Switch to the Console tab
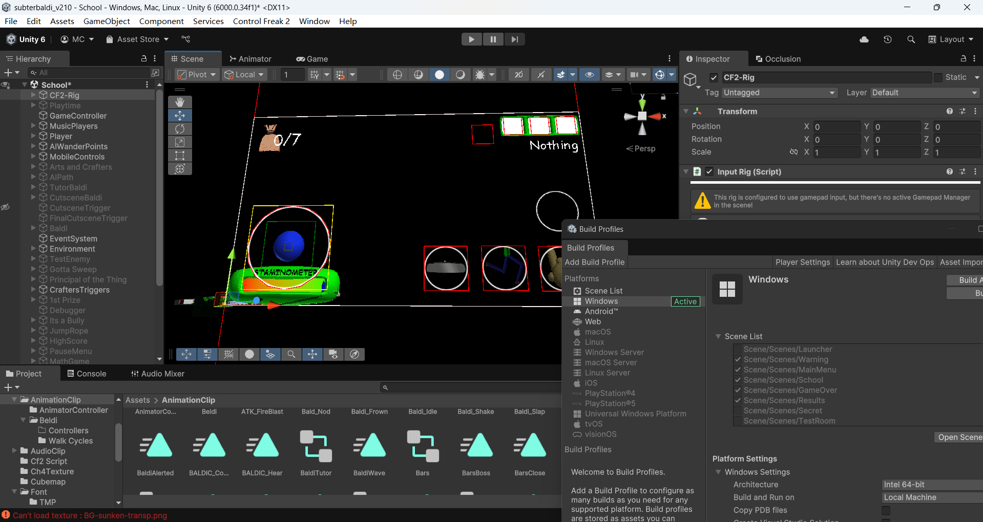 pos(87,374)
